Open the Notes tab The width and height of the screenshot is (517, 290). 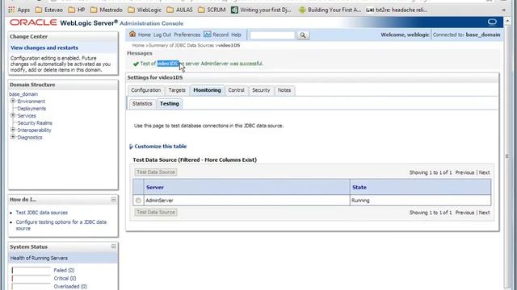tap(284, 90)
